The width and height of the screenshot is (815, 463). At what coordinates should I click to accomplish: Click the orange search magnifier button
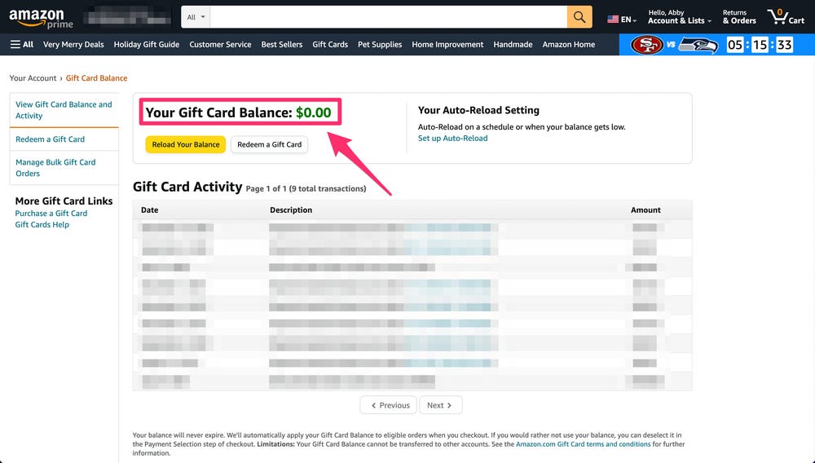tap(579, 17)
